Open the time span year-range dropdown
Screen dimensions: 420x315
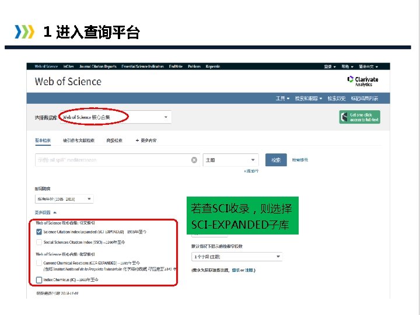tap(64, 199)
